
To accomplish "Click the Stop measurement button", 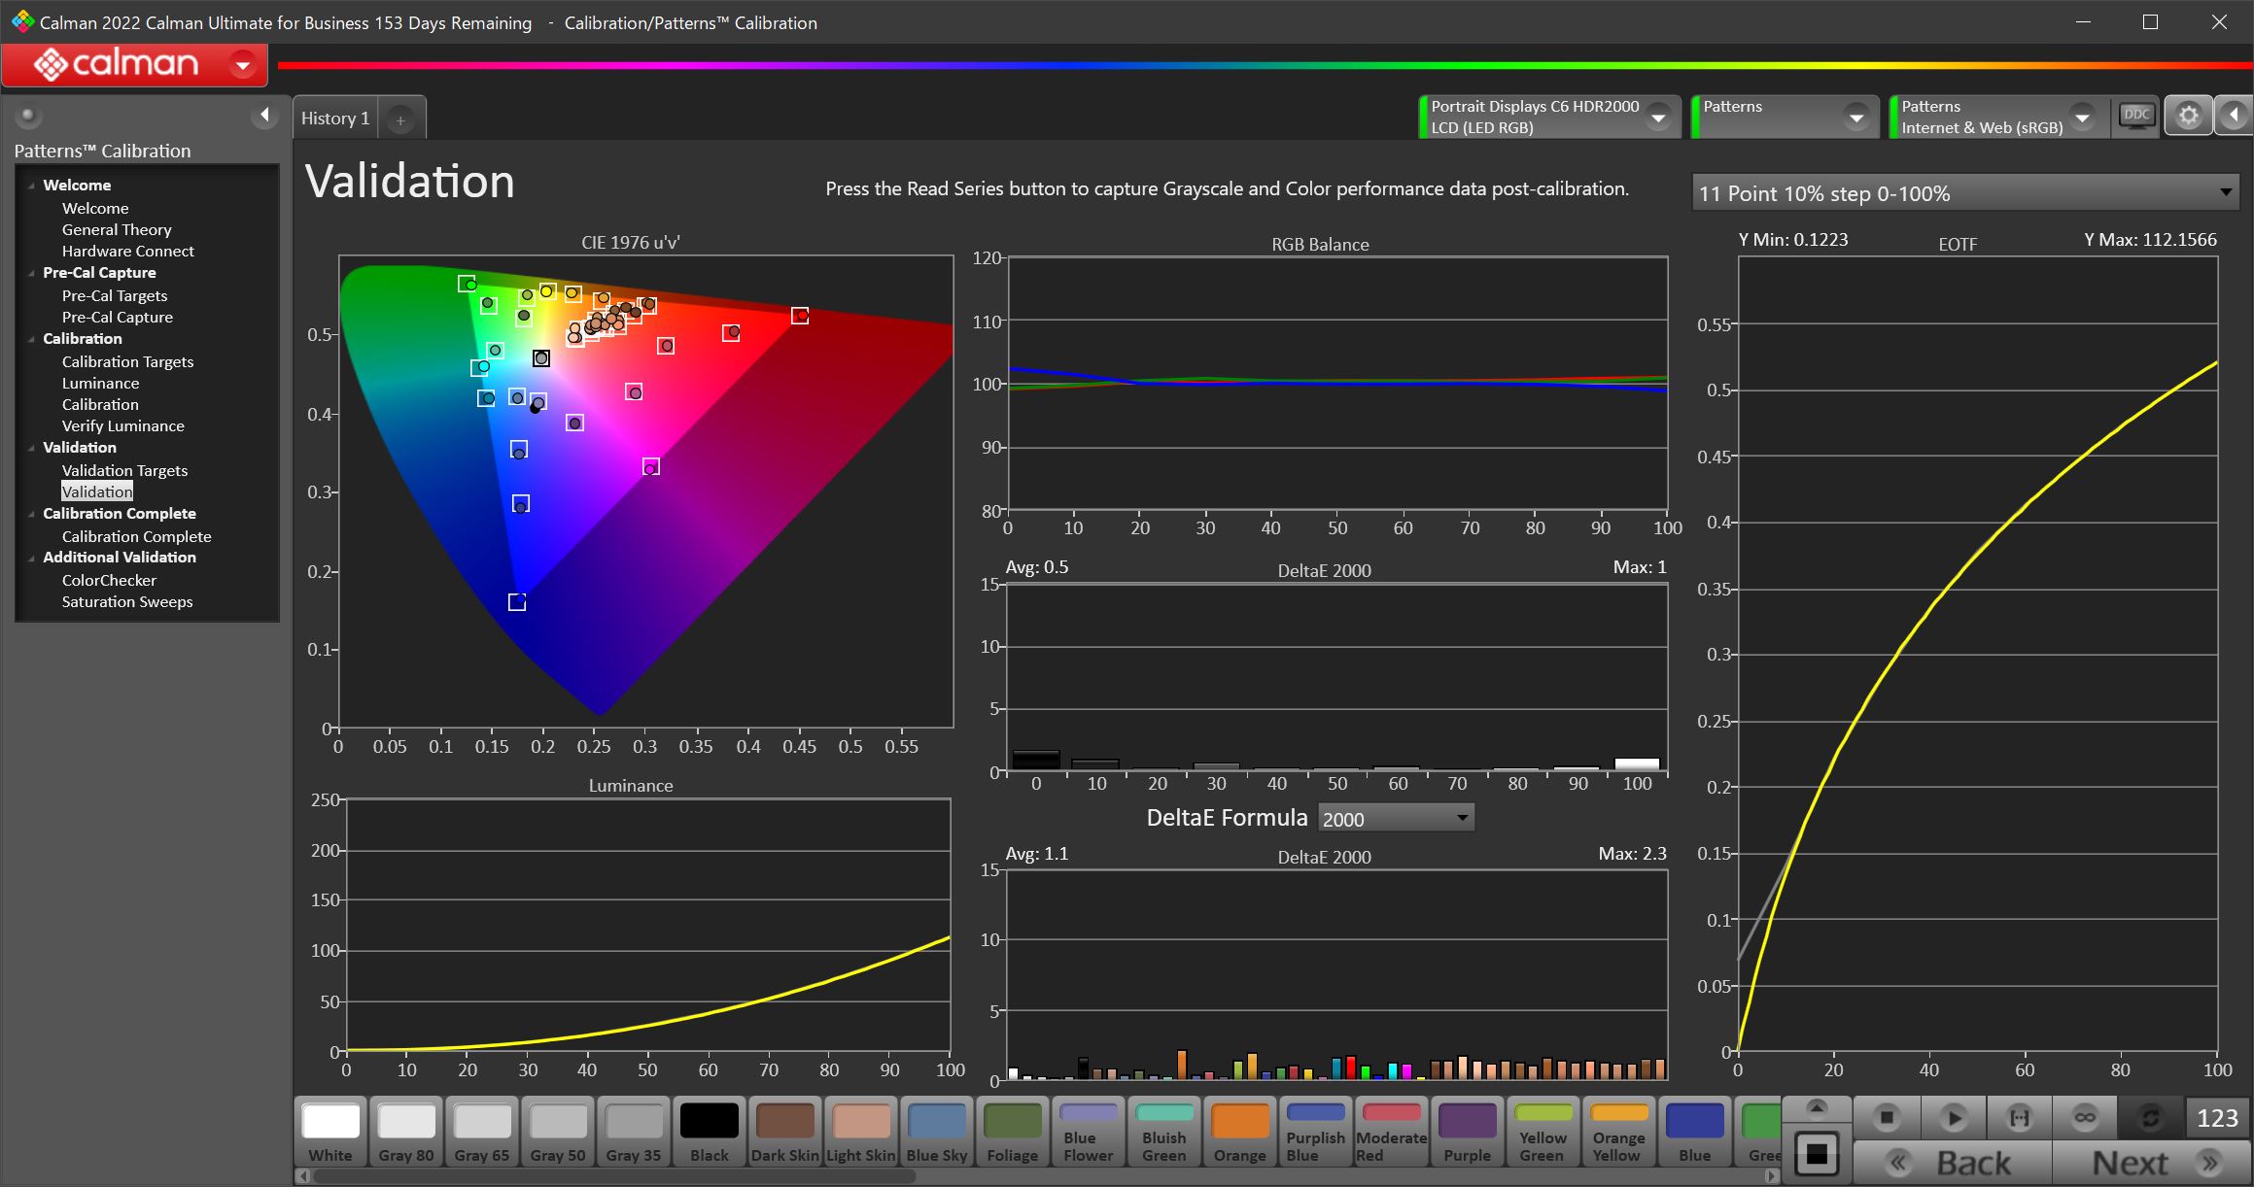I will (1887, 1118).
